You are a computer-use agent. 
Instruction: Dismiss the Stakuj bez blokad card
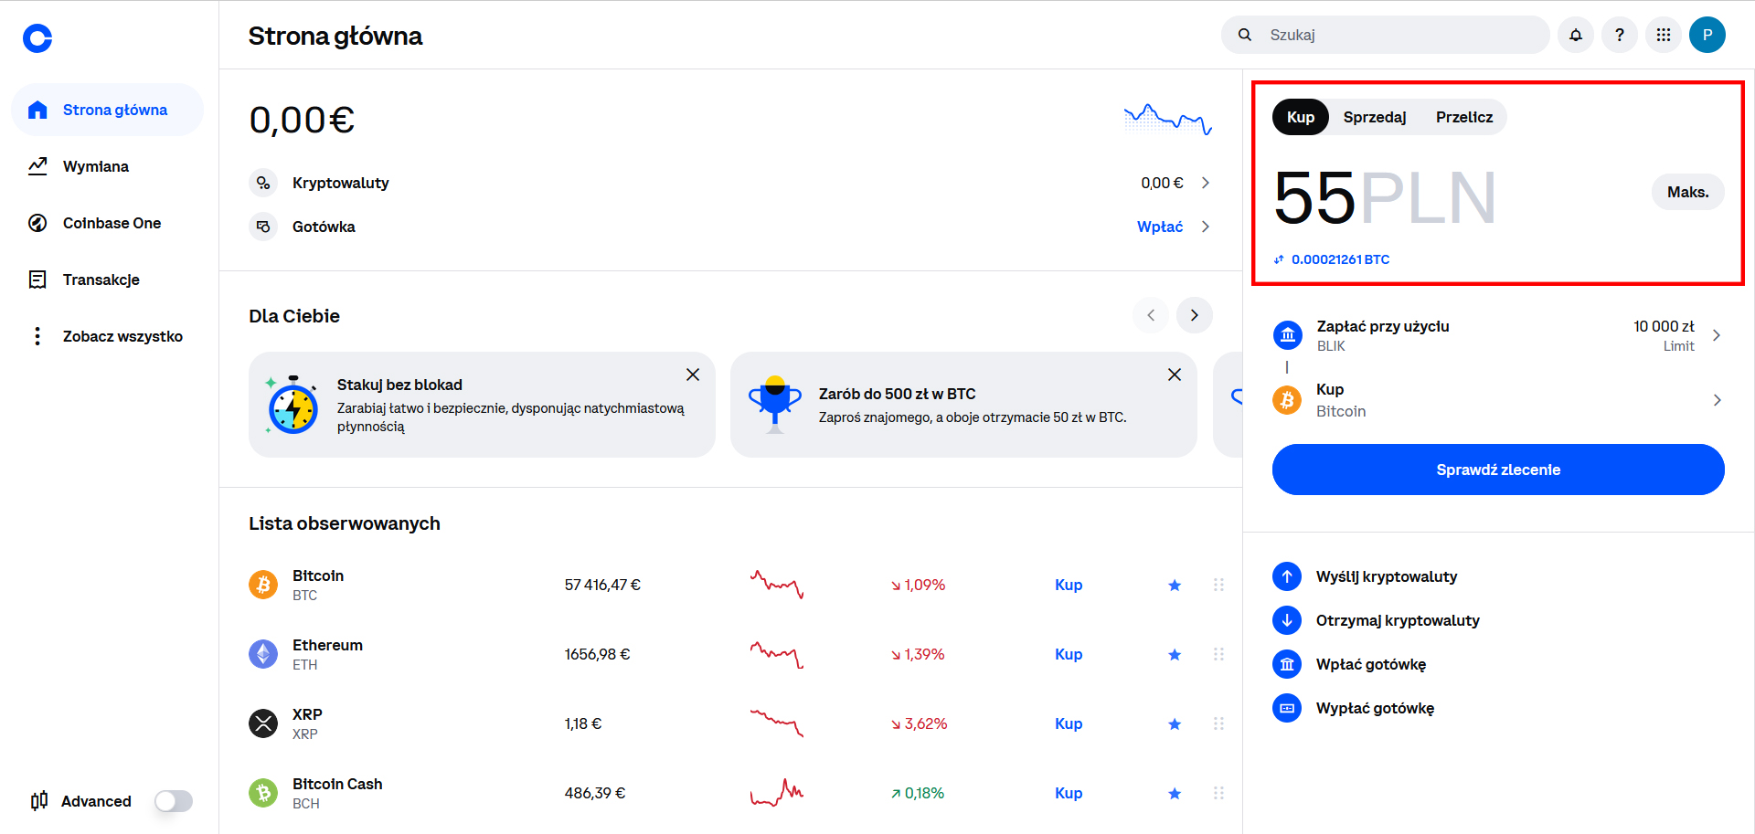click(693, 375)
